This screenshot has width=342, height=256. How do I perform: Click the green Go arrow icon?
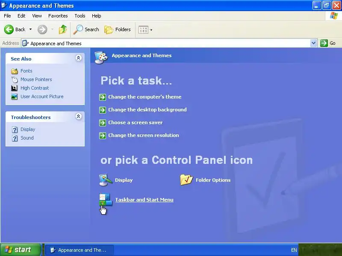(324, 43)
